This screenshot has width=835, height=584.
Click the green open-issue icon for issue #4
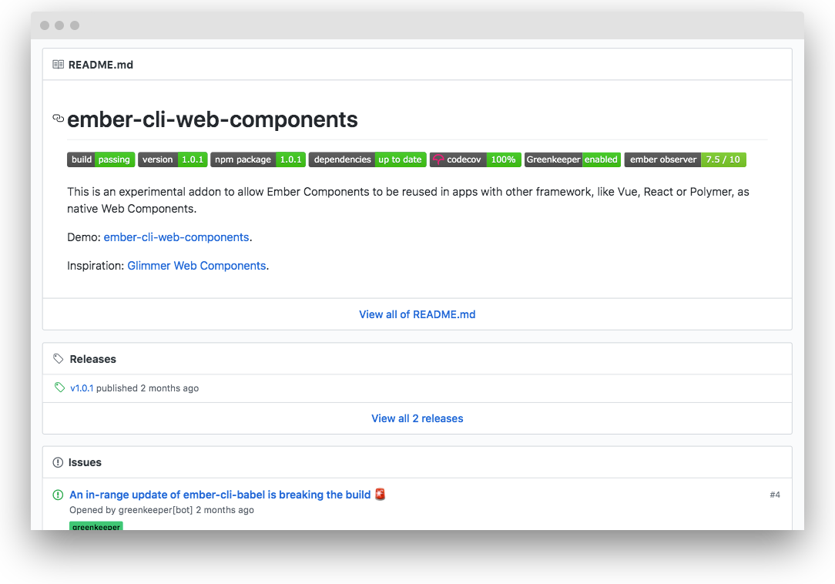[x=58, y=495]
